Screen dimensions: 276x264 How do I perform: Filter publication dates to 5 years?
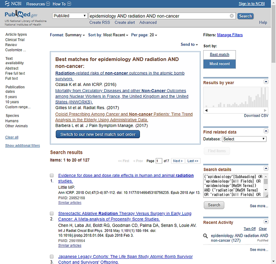coord(11,97)
